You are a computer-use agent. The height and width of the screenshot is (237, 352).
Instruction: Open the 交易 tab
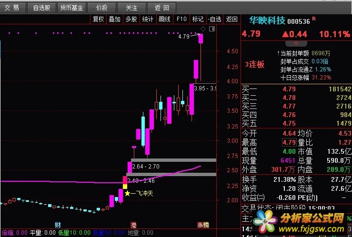(x=12, y=8)
